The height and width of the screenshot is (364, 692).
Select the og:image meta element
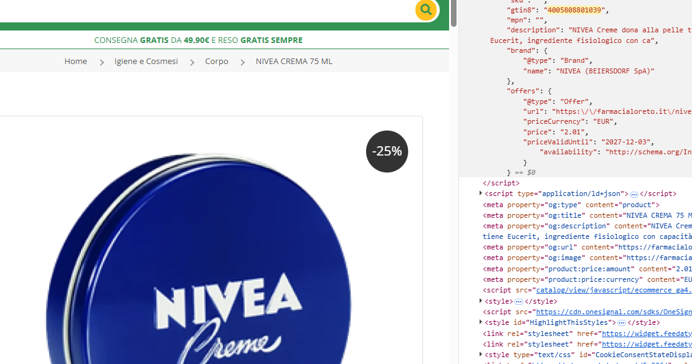coord(587,258)
